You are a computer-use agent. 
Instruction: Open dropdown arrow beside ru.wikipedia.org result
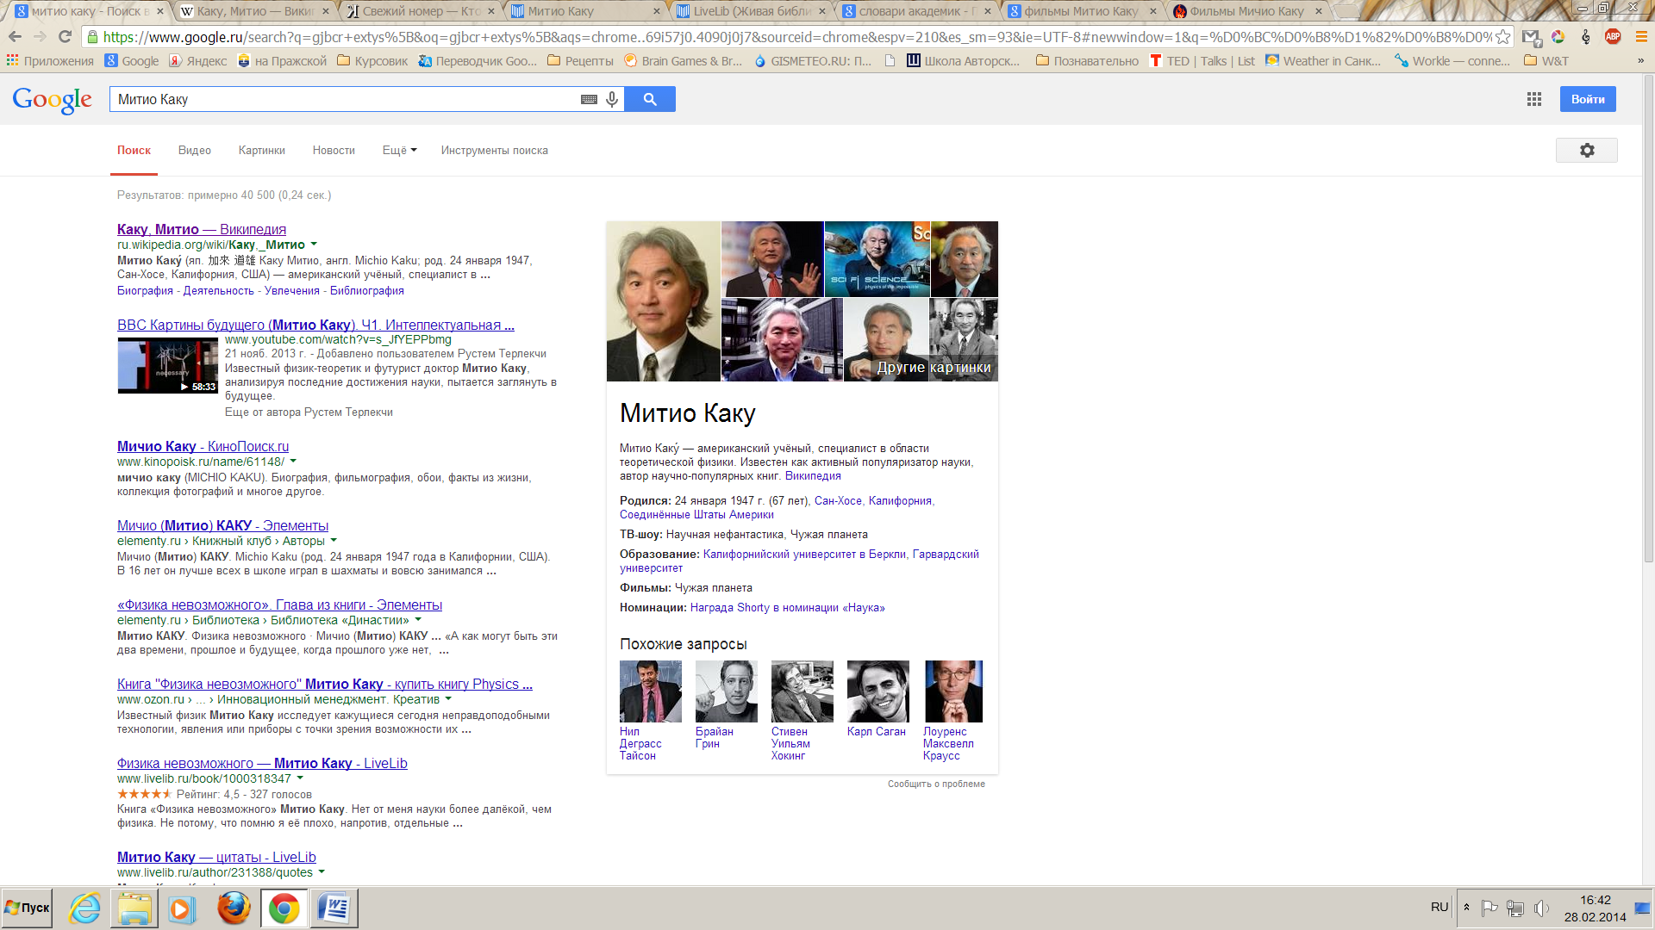314,245
